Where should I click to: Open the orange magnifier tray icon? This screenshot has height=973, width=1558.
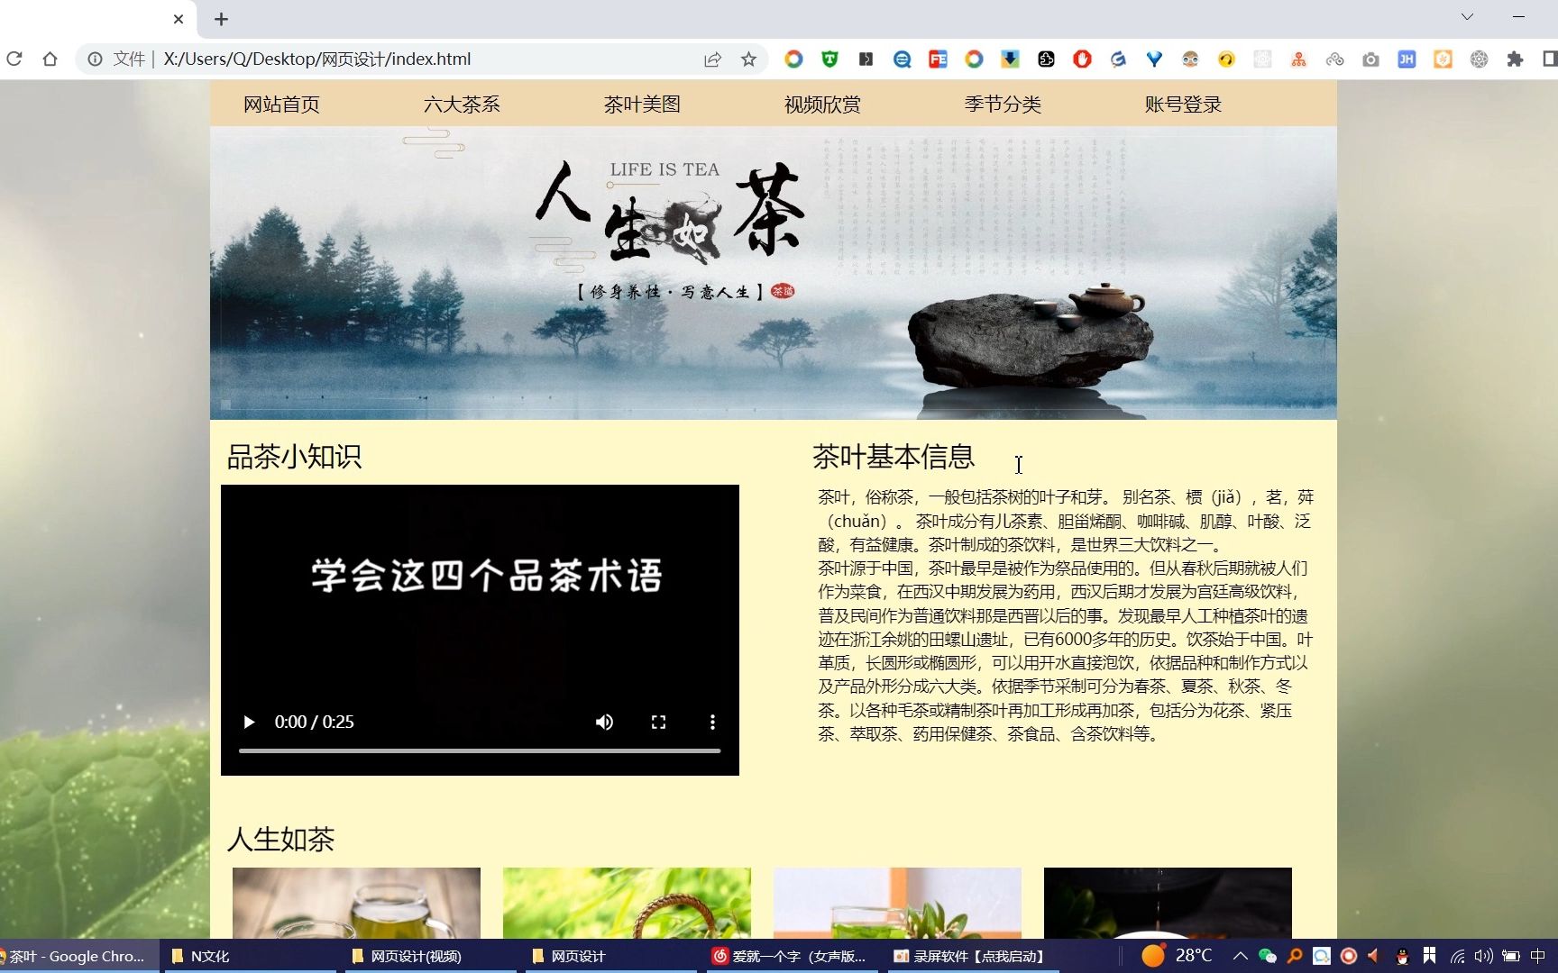(x=1295, y=956)
